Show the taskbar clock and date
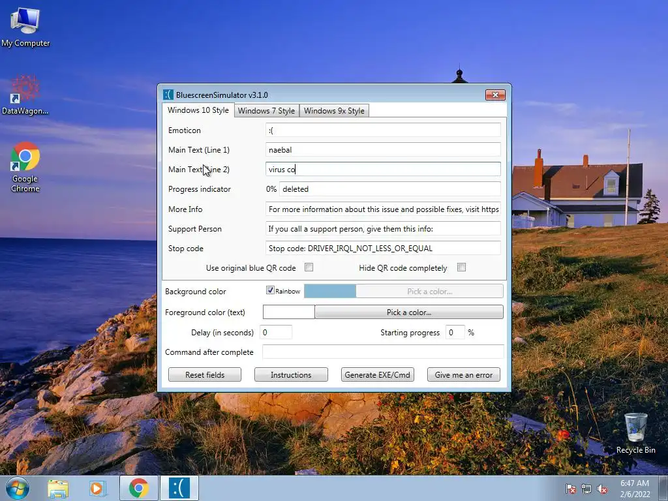668x501 pixels. coord(635,489)
